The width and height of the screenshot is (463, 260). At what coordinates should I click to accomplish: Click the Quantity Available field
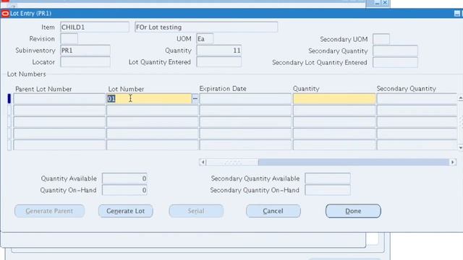coord(124,178)
